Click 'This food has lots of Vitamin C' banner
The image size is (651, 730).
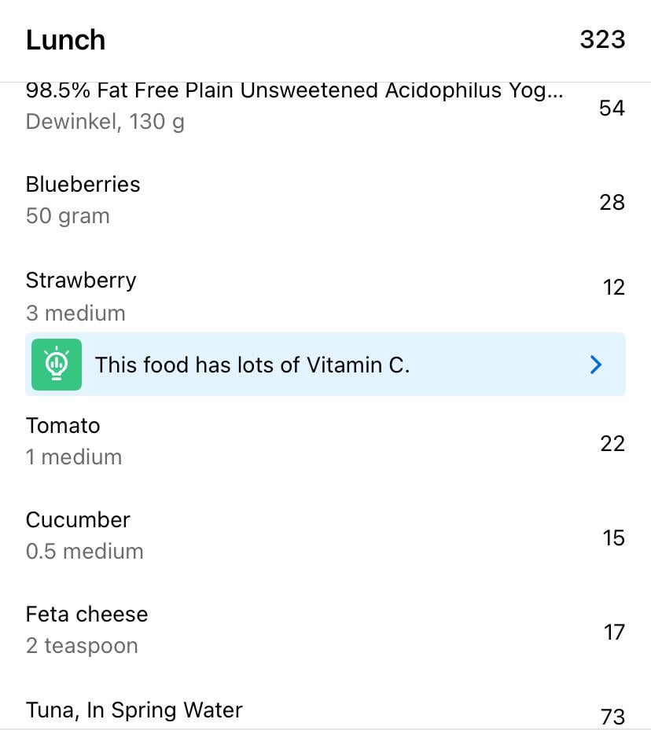tap(325, 365)
